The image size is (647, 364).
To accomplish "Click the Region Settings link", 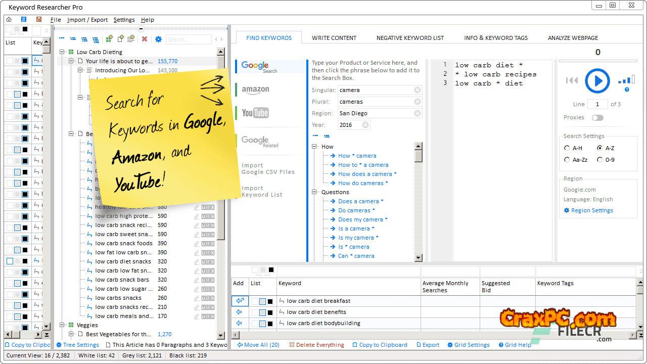I will click(x=591, y=210).
